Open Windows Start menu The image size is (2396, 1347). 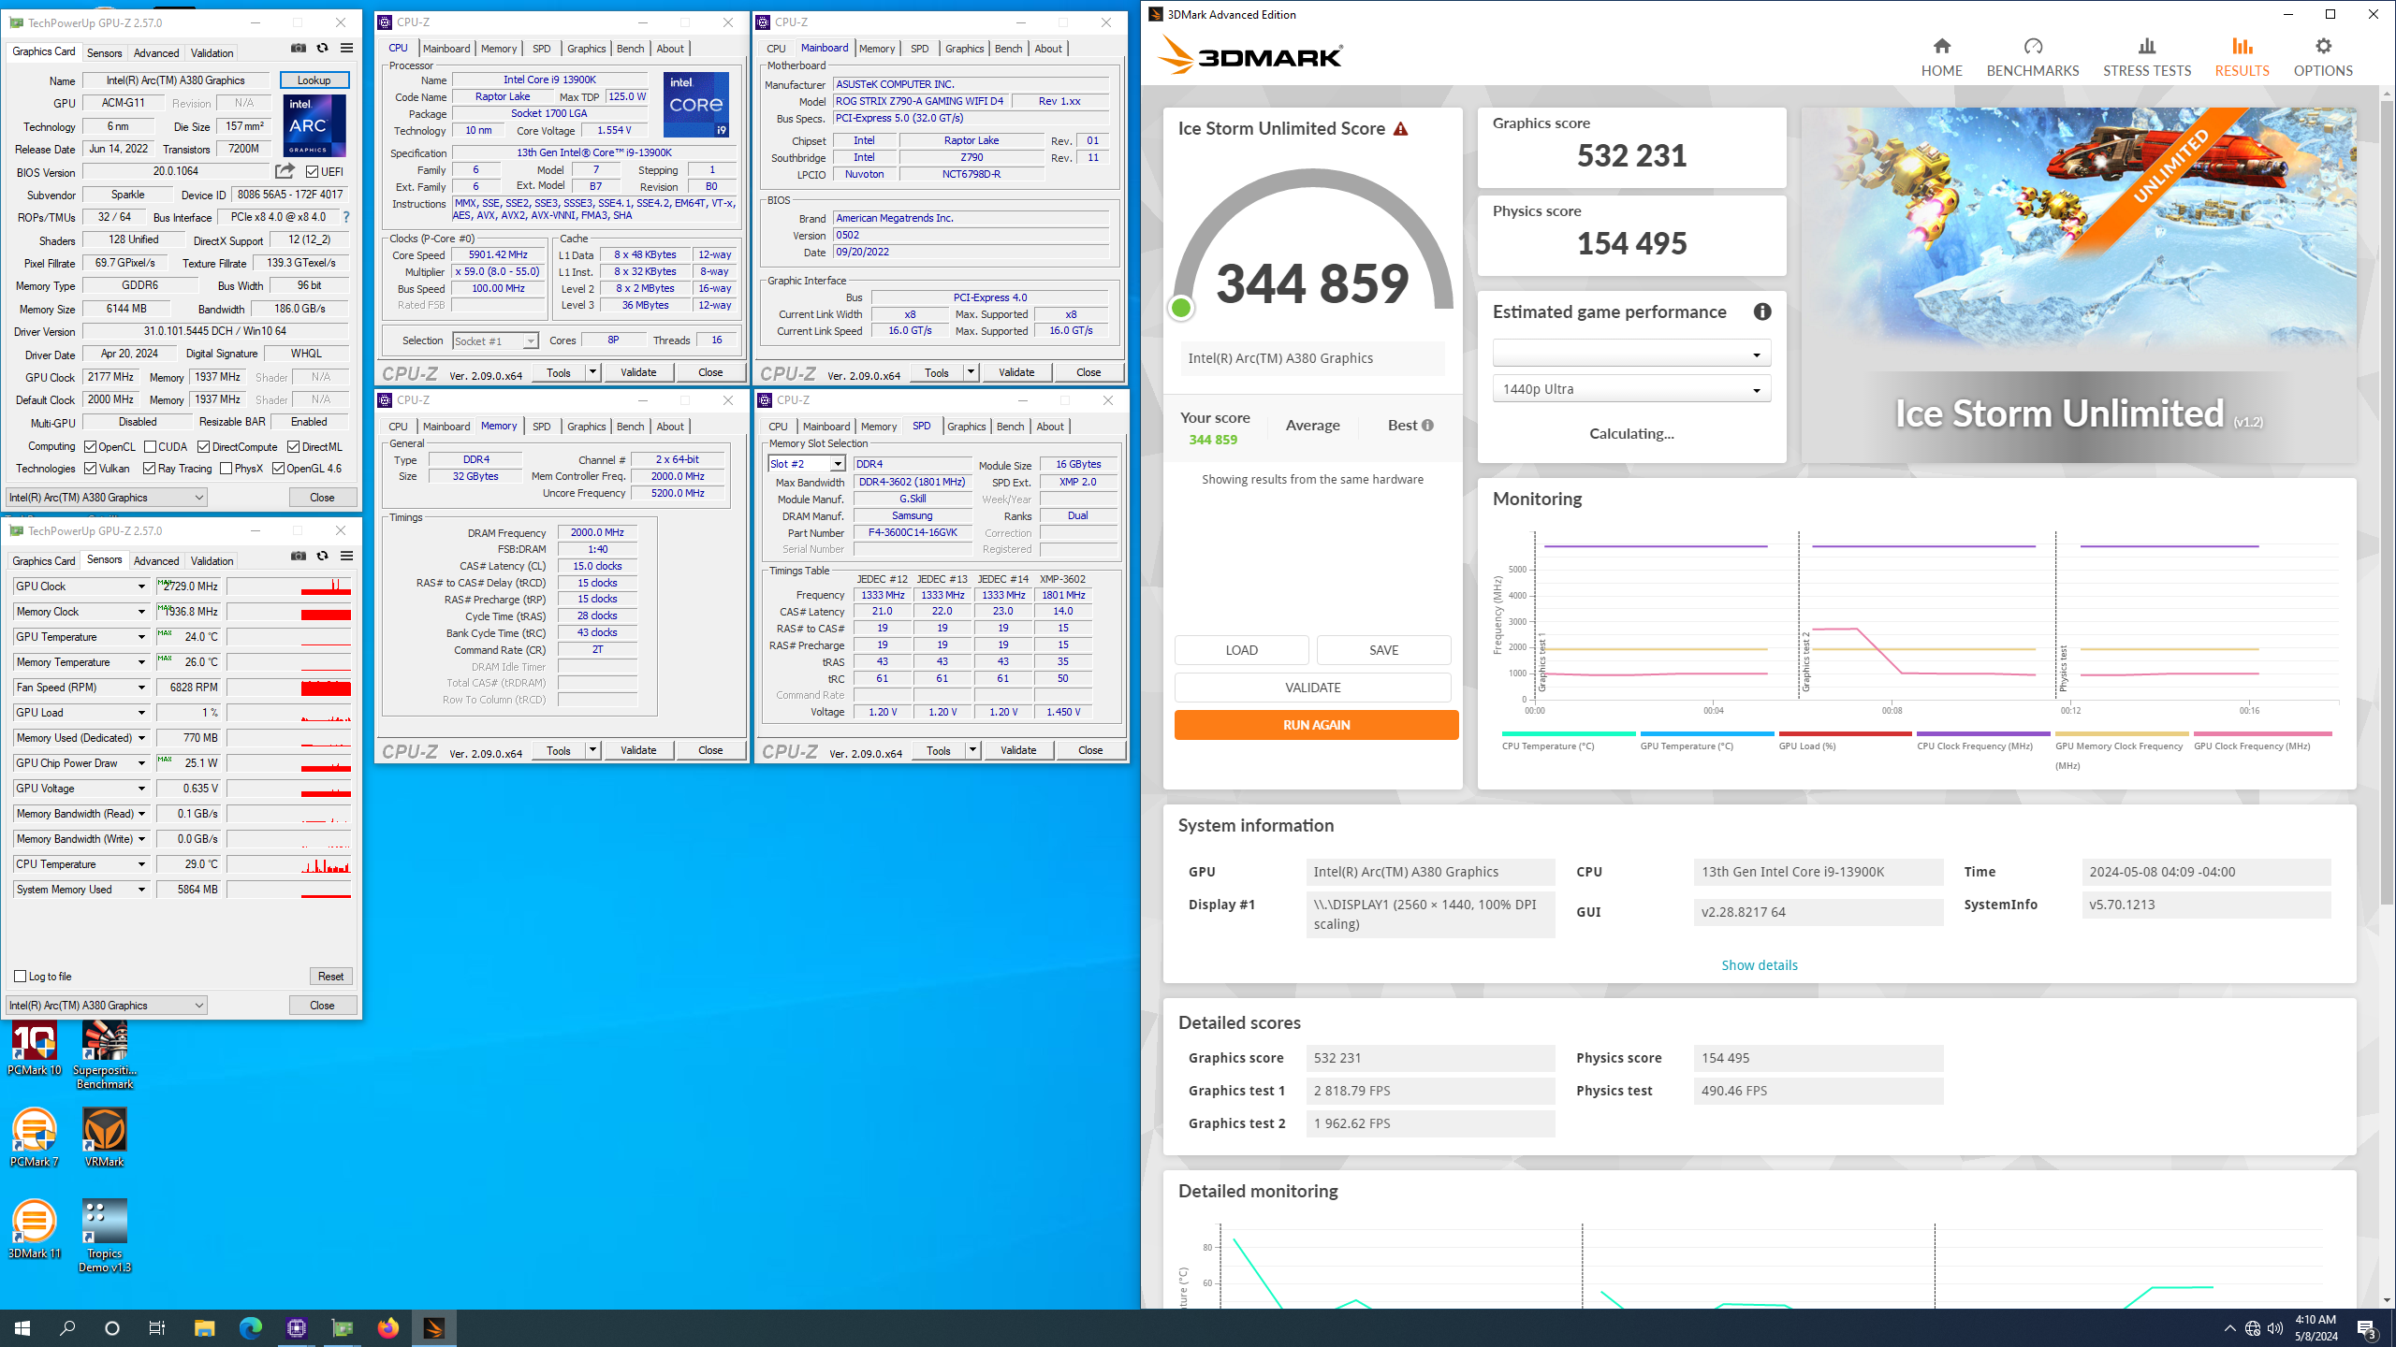pyautogui.click(x=22, y=1327)
